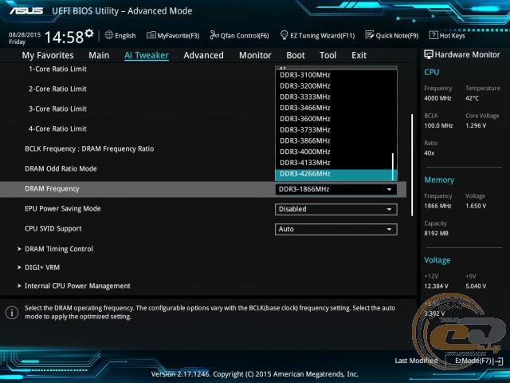Click the 08/28/2015 date text
The image size is (510, 383).
25,34
